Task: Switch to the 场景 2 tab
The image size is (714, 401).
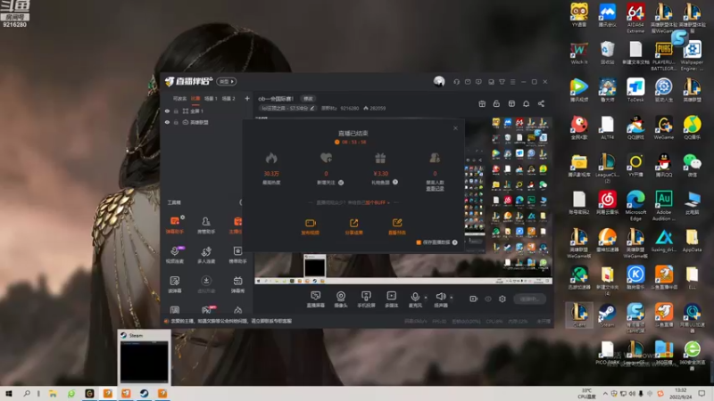Action: [x=228, y=98]
